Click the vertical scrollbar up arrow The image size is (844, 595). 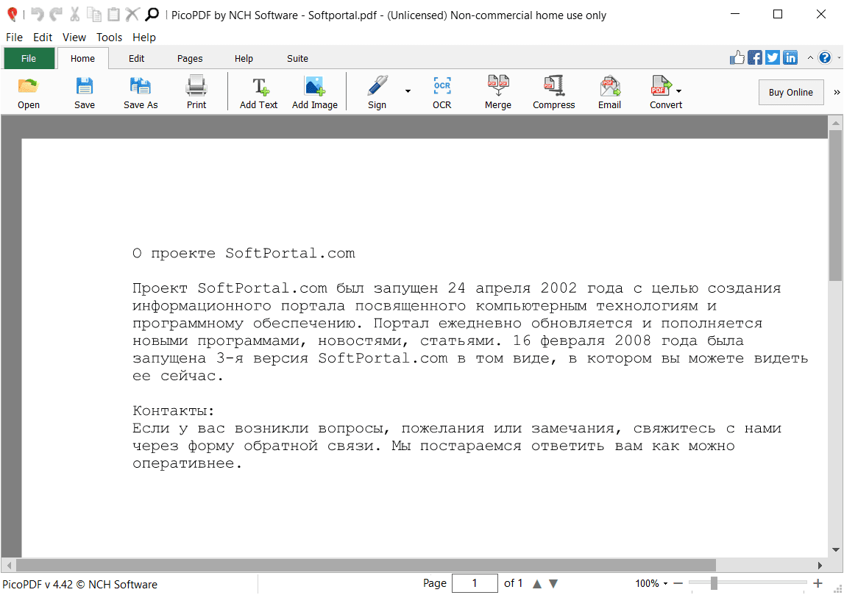coord(835,124)
